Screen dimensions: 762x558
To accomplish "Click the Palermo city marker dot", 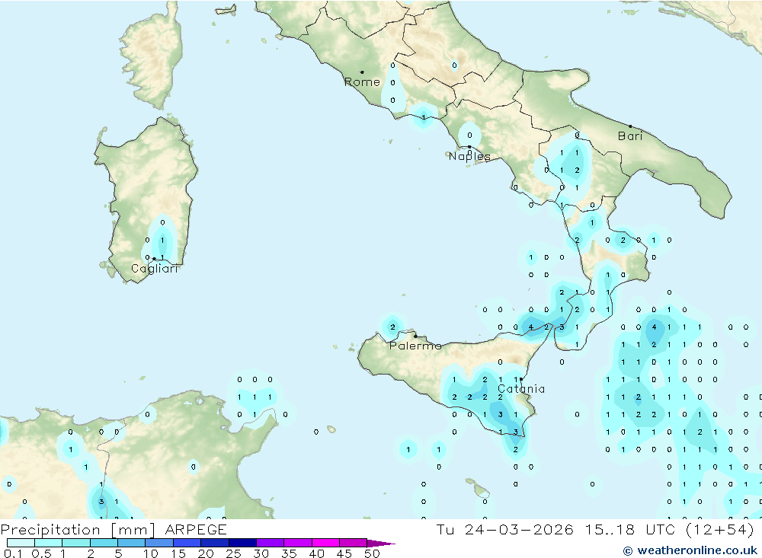I will pyautogui.click(x=415, y=336).
